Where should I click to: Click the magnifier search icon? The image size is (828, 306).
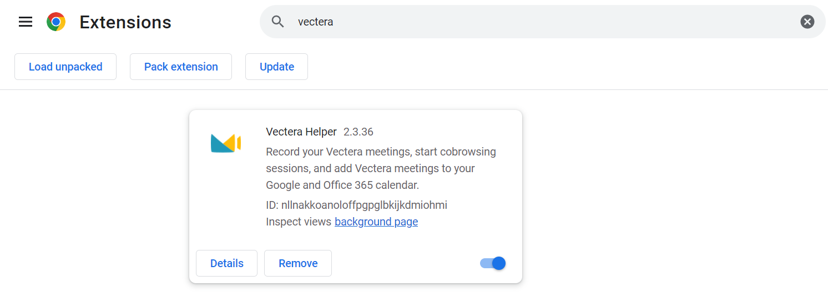pyautogui.click(x=277, y=22)
